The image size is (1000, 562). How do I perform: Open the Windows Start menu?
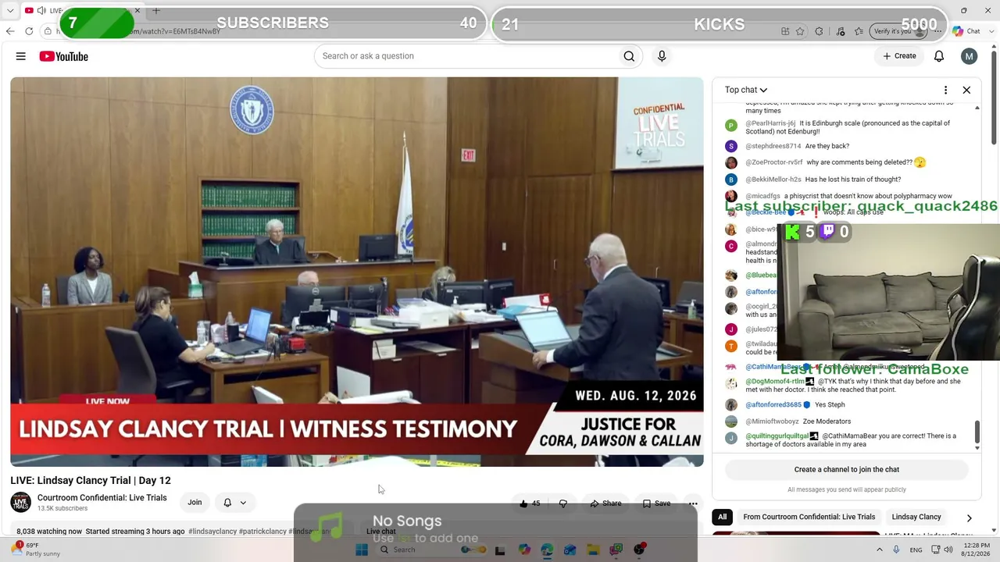362,550
